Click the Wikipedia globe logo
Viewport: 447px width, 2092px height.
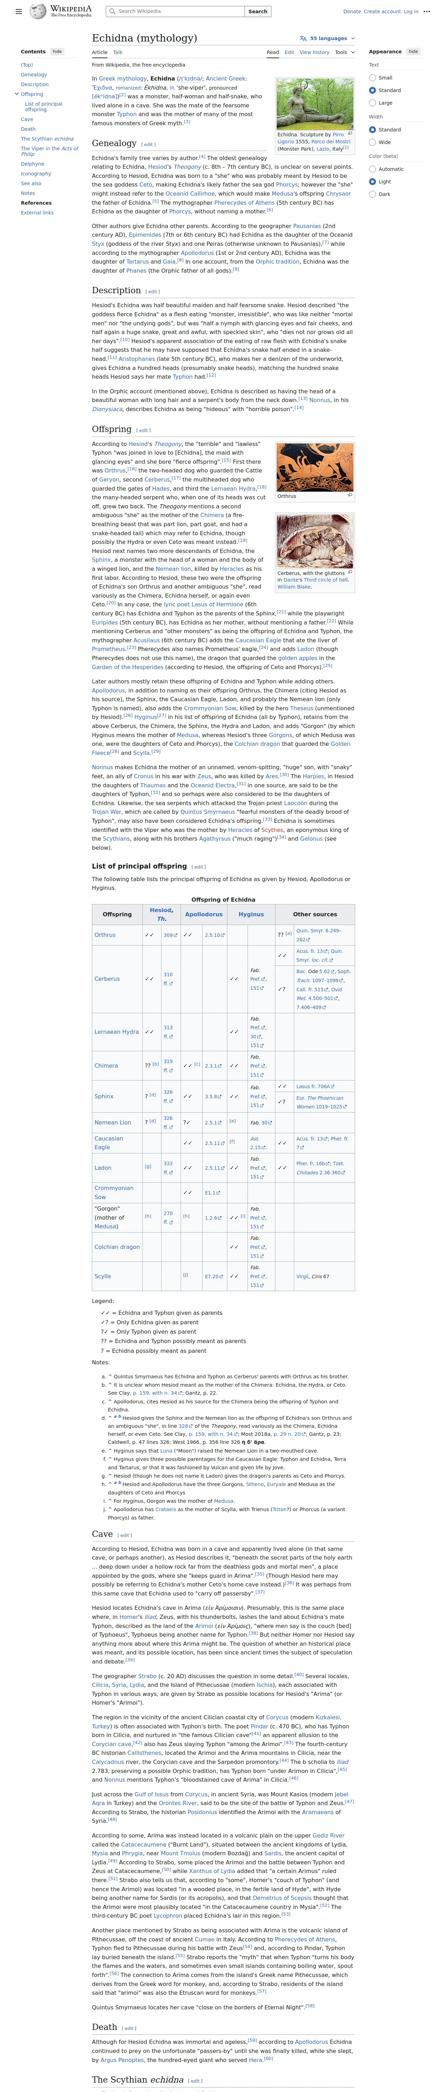[38, 12]
